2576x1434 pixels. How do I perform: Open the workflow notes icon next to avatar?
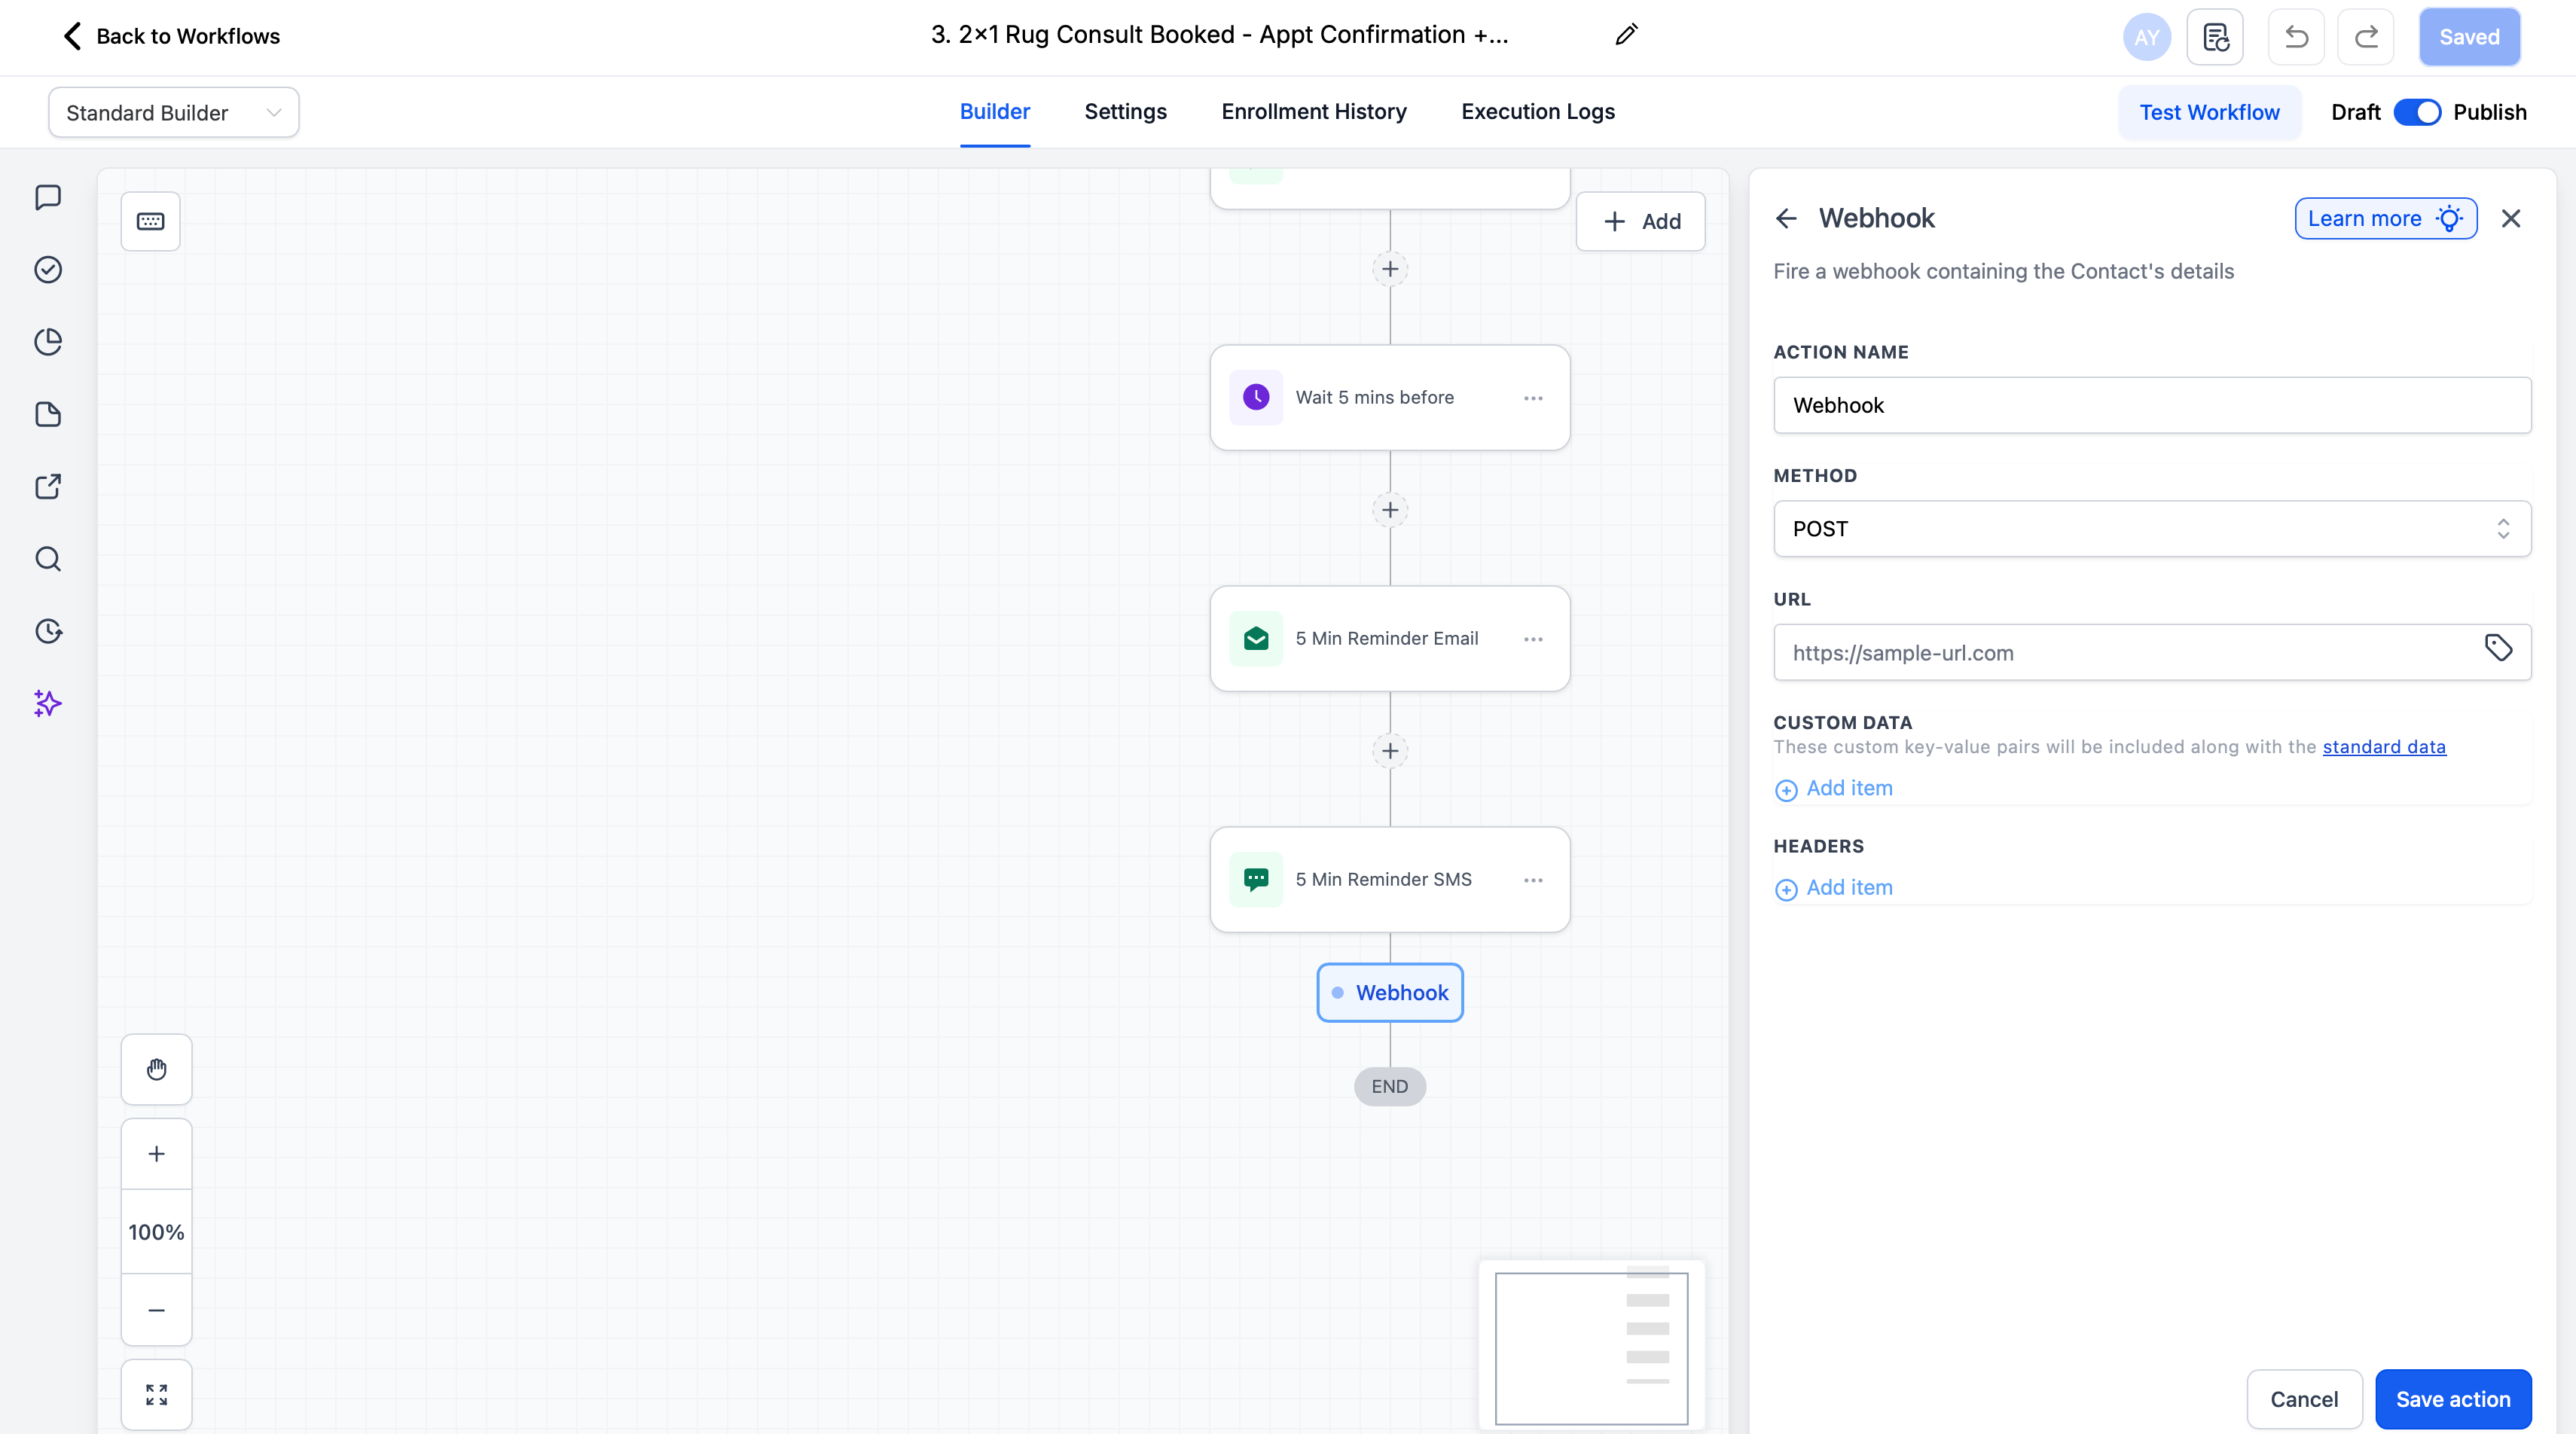(x=2215, y=37)
